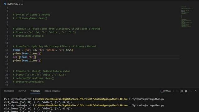Select the TERMINAL panel tab
Image resolution: width=199 pixels, height=112 pixels.
tap(35, 91)
